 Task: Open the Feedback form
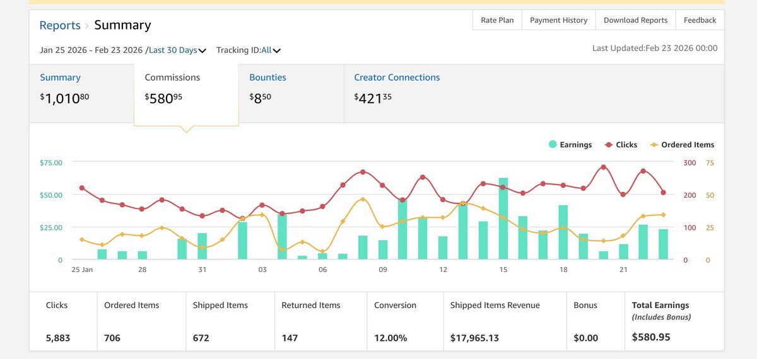click(x=700, y=20)
